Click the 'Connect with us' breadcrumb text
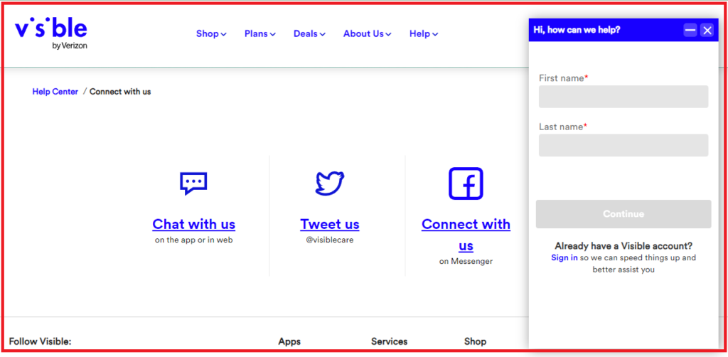Viewport: 728px width, 357px height. (x=120, y=92)
